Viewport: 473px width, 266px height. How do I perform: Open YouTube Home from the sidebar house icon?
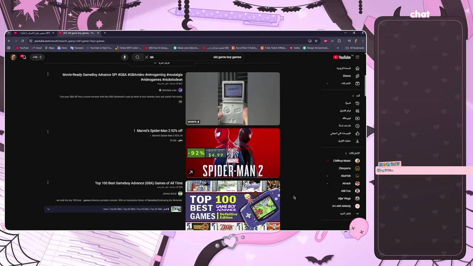(357, 68)
